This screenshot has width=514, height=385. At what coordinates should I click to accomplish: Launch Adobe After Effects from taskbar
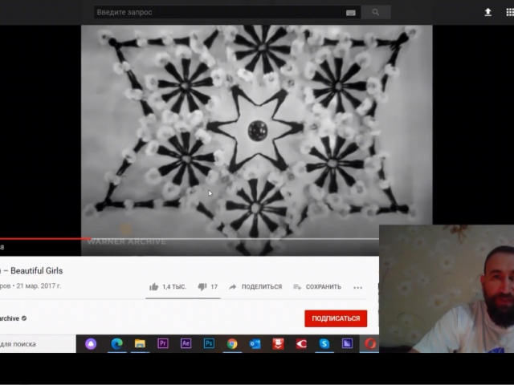click(186, 343)
